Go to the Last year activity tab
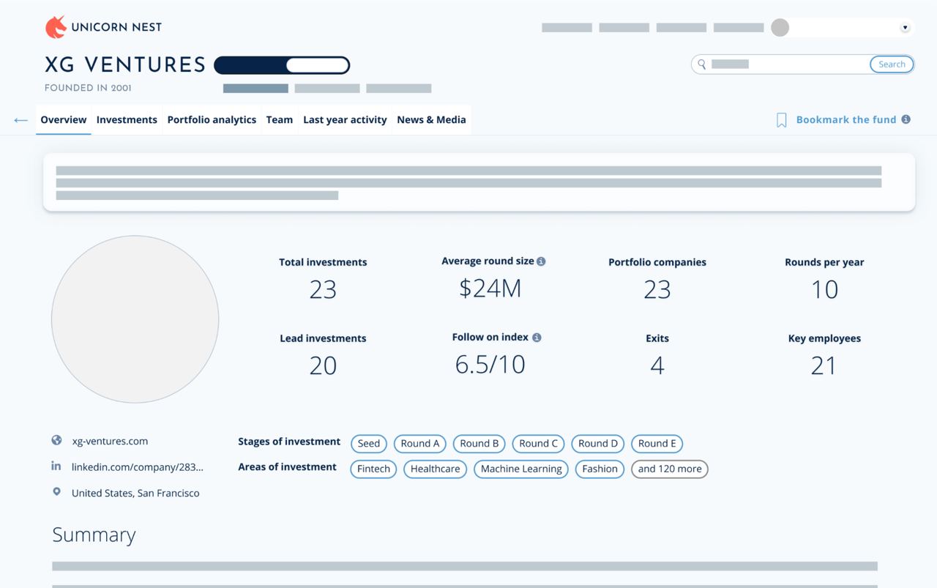This screenshot has width=937, height=588. pos(345,119)
